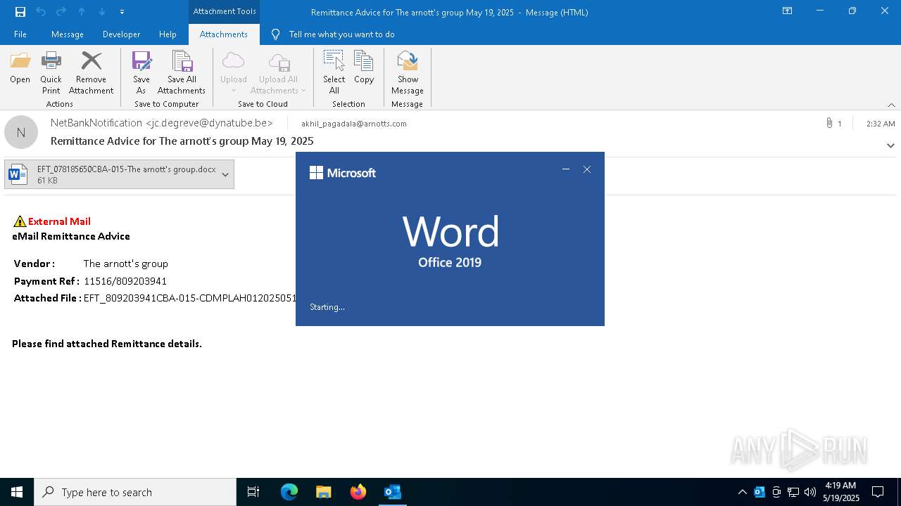
Task: Open ribbon display options in title bar
Action: click(787, 11)
